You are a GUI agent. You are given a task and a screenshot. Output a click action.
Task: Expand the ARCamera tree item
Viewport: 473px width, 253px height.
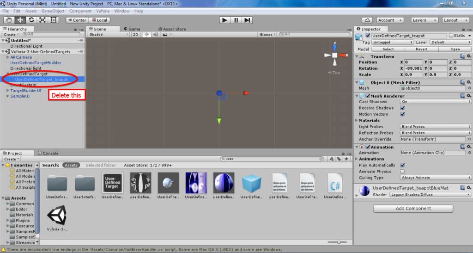coord(7,57)
